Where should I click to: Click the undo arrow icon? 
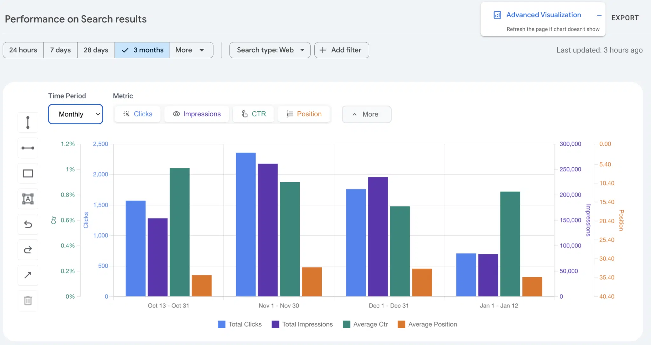[28, 224]
